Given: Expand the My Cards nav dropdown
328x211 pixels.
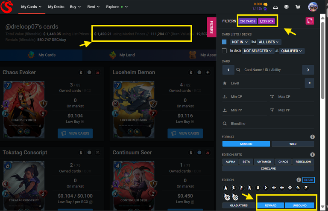Looking at the screenshot, I should 31,7.
